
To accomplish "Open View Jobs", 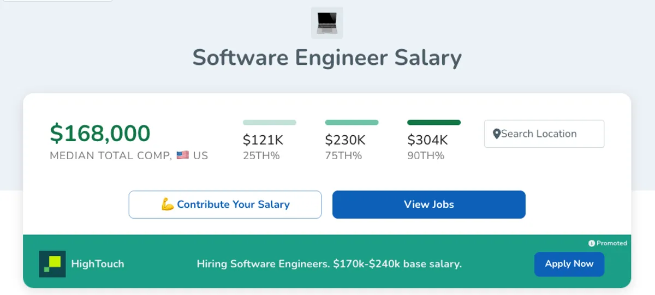I will pyautogui.click(x=428, y=204).
